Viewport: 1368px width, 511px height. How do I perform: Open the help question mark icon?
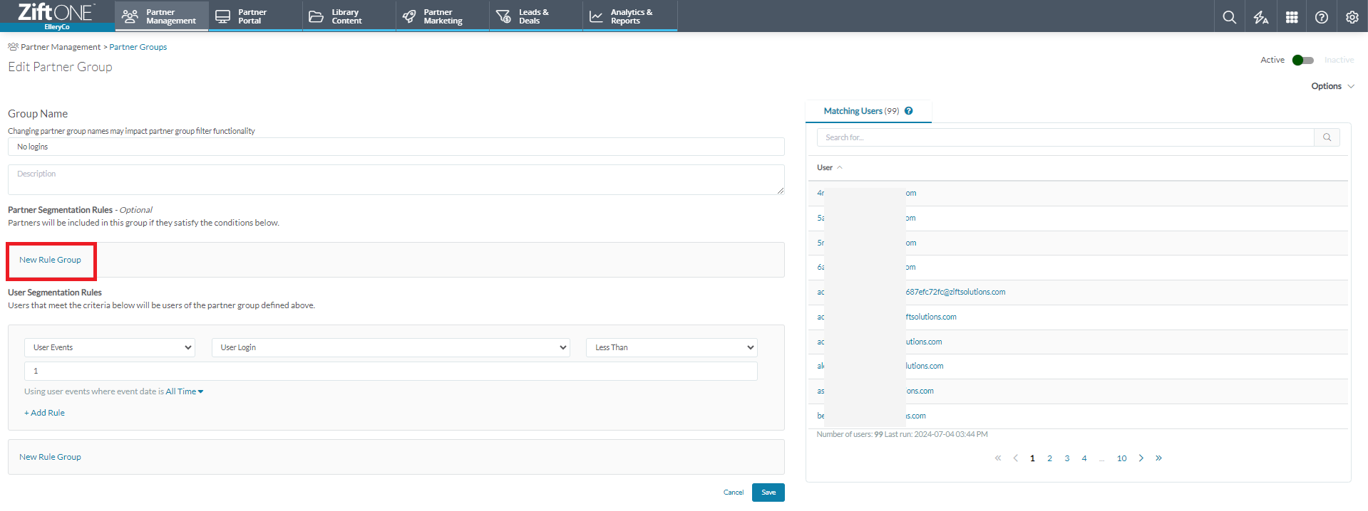[1321, 17]
